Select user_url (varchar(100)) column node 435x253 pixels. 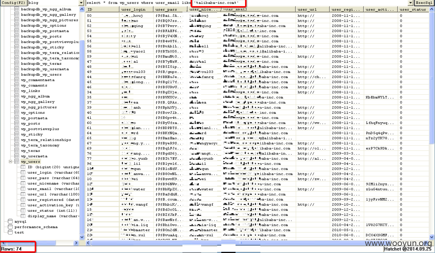[53, 194]
